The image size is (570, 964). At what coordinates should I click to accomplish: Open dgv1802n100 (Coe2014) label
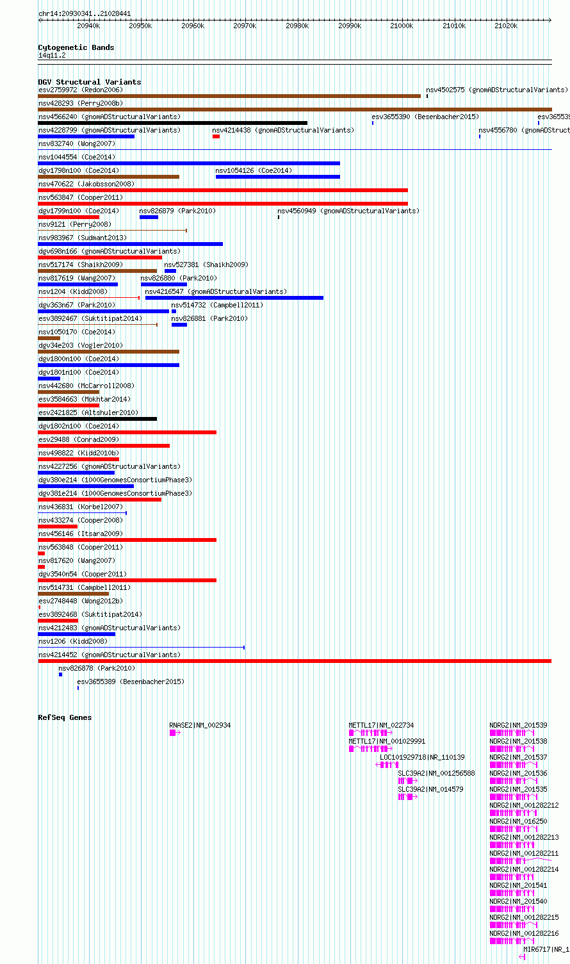78,426
